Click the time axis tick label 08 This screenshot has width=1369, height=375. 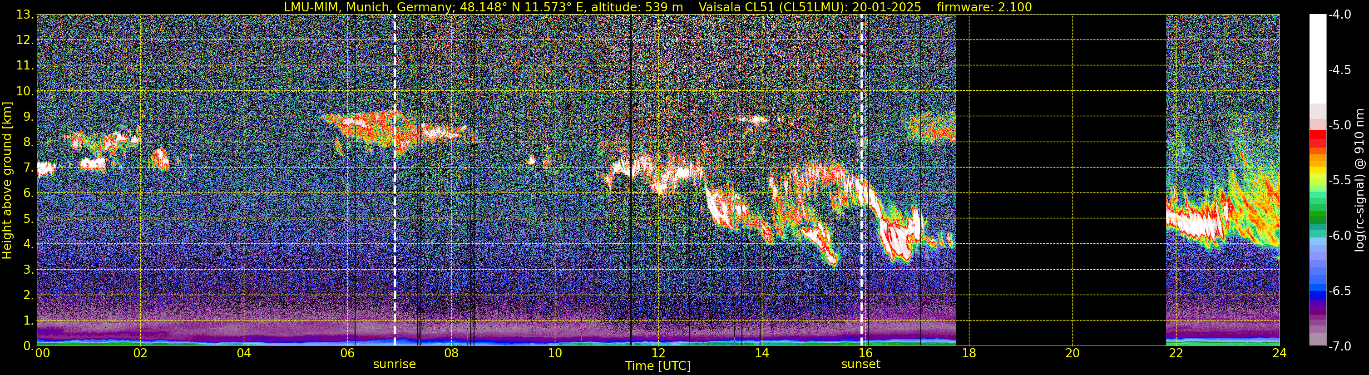(x=451, y=353)
